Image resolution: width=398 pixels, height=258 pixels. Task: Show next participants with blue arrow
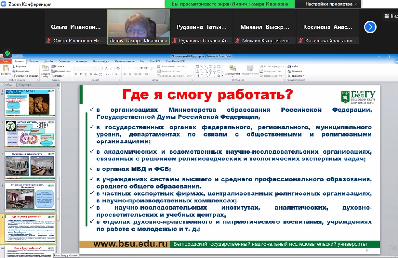point(370,27)
